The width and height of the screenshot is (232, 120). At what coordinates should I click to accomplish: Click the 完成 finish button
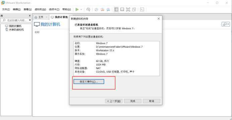tap(133, 101)
